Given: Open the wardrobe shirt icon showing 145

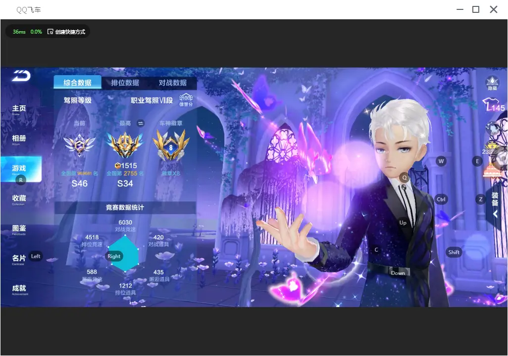Looking at the screenshot, I should point(494,104).
